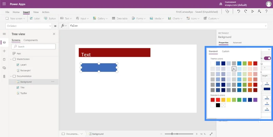This screenshot has height=137, width=273.
Task: Click the tree view Search field
Action: (33, 46)
